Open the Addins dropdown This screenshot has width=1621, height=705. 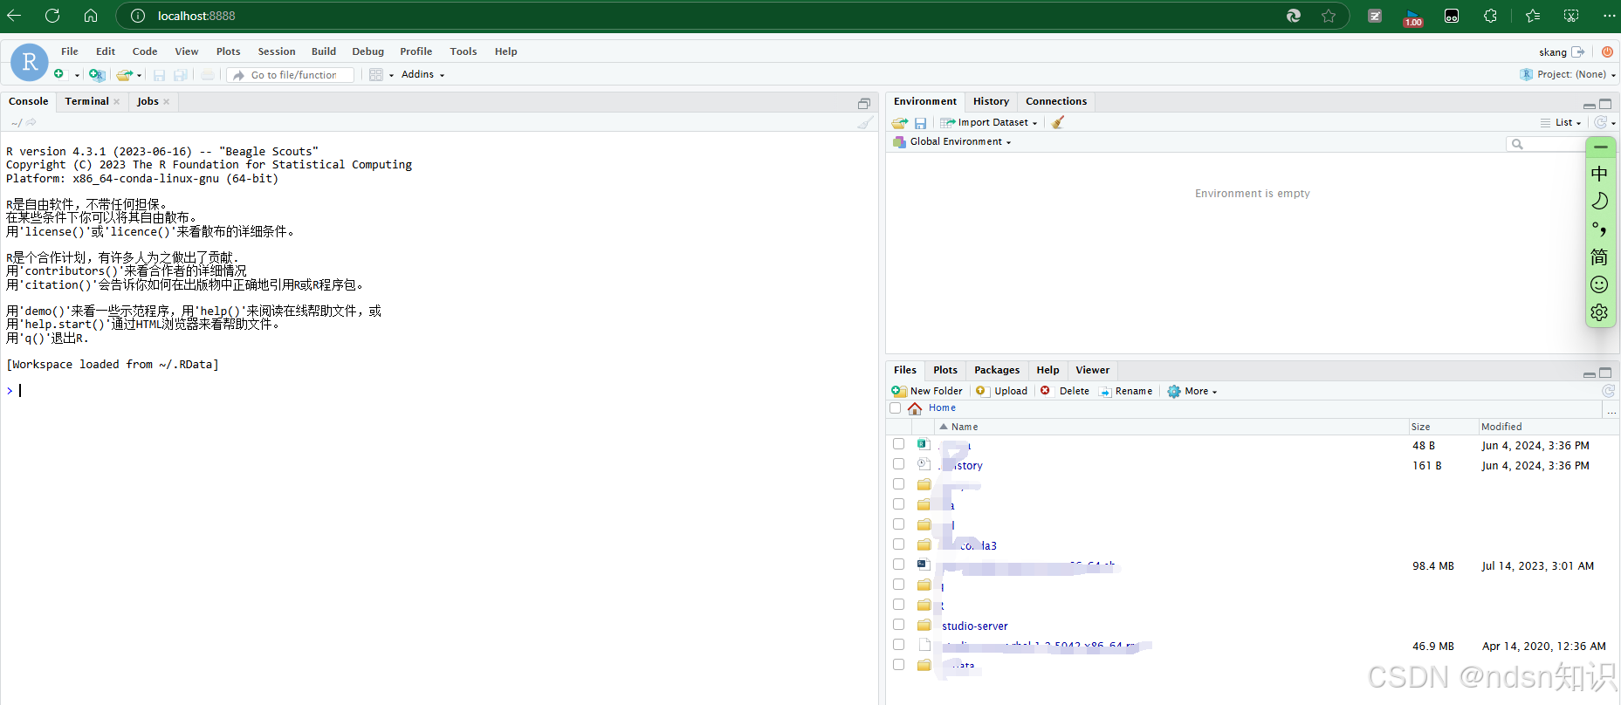click(x=423, y=75)
